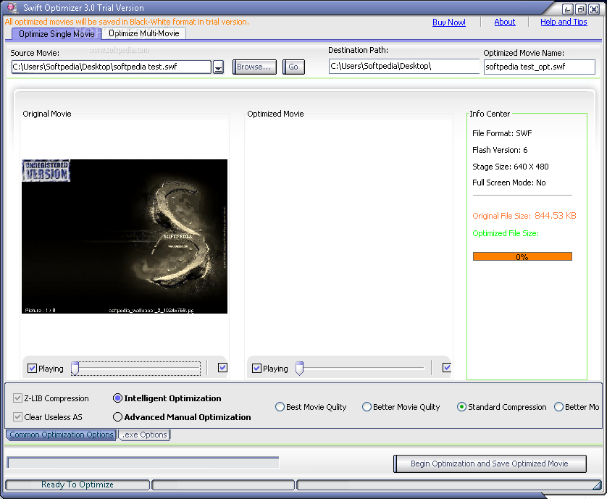Image resolution: width=607 pixels, height=499 pixels.
Task: Toggle Z-LIB Compression checkbox
Action: (x=17, y=398)
